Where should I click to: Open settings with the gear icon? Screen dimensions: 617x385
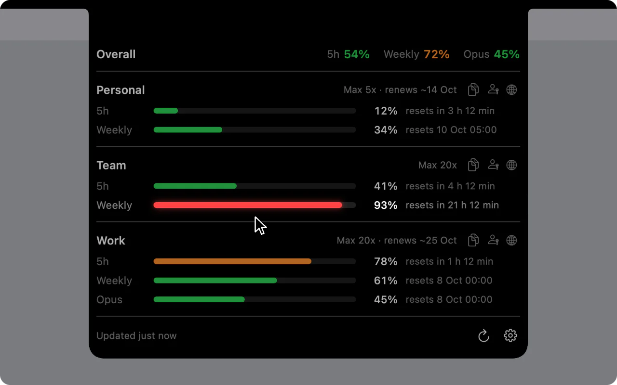click(510, 335)
